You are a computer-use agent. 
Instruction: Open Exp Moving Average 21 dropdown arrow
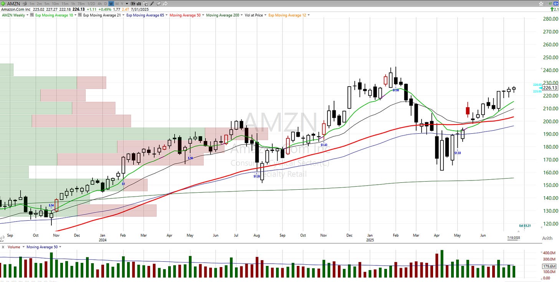[123, 15]
